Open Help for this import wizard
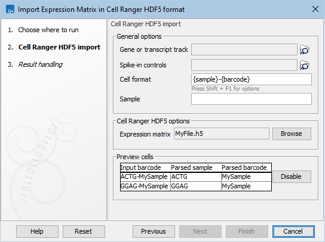 37,231
